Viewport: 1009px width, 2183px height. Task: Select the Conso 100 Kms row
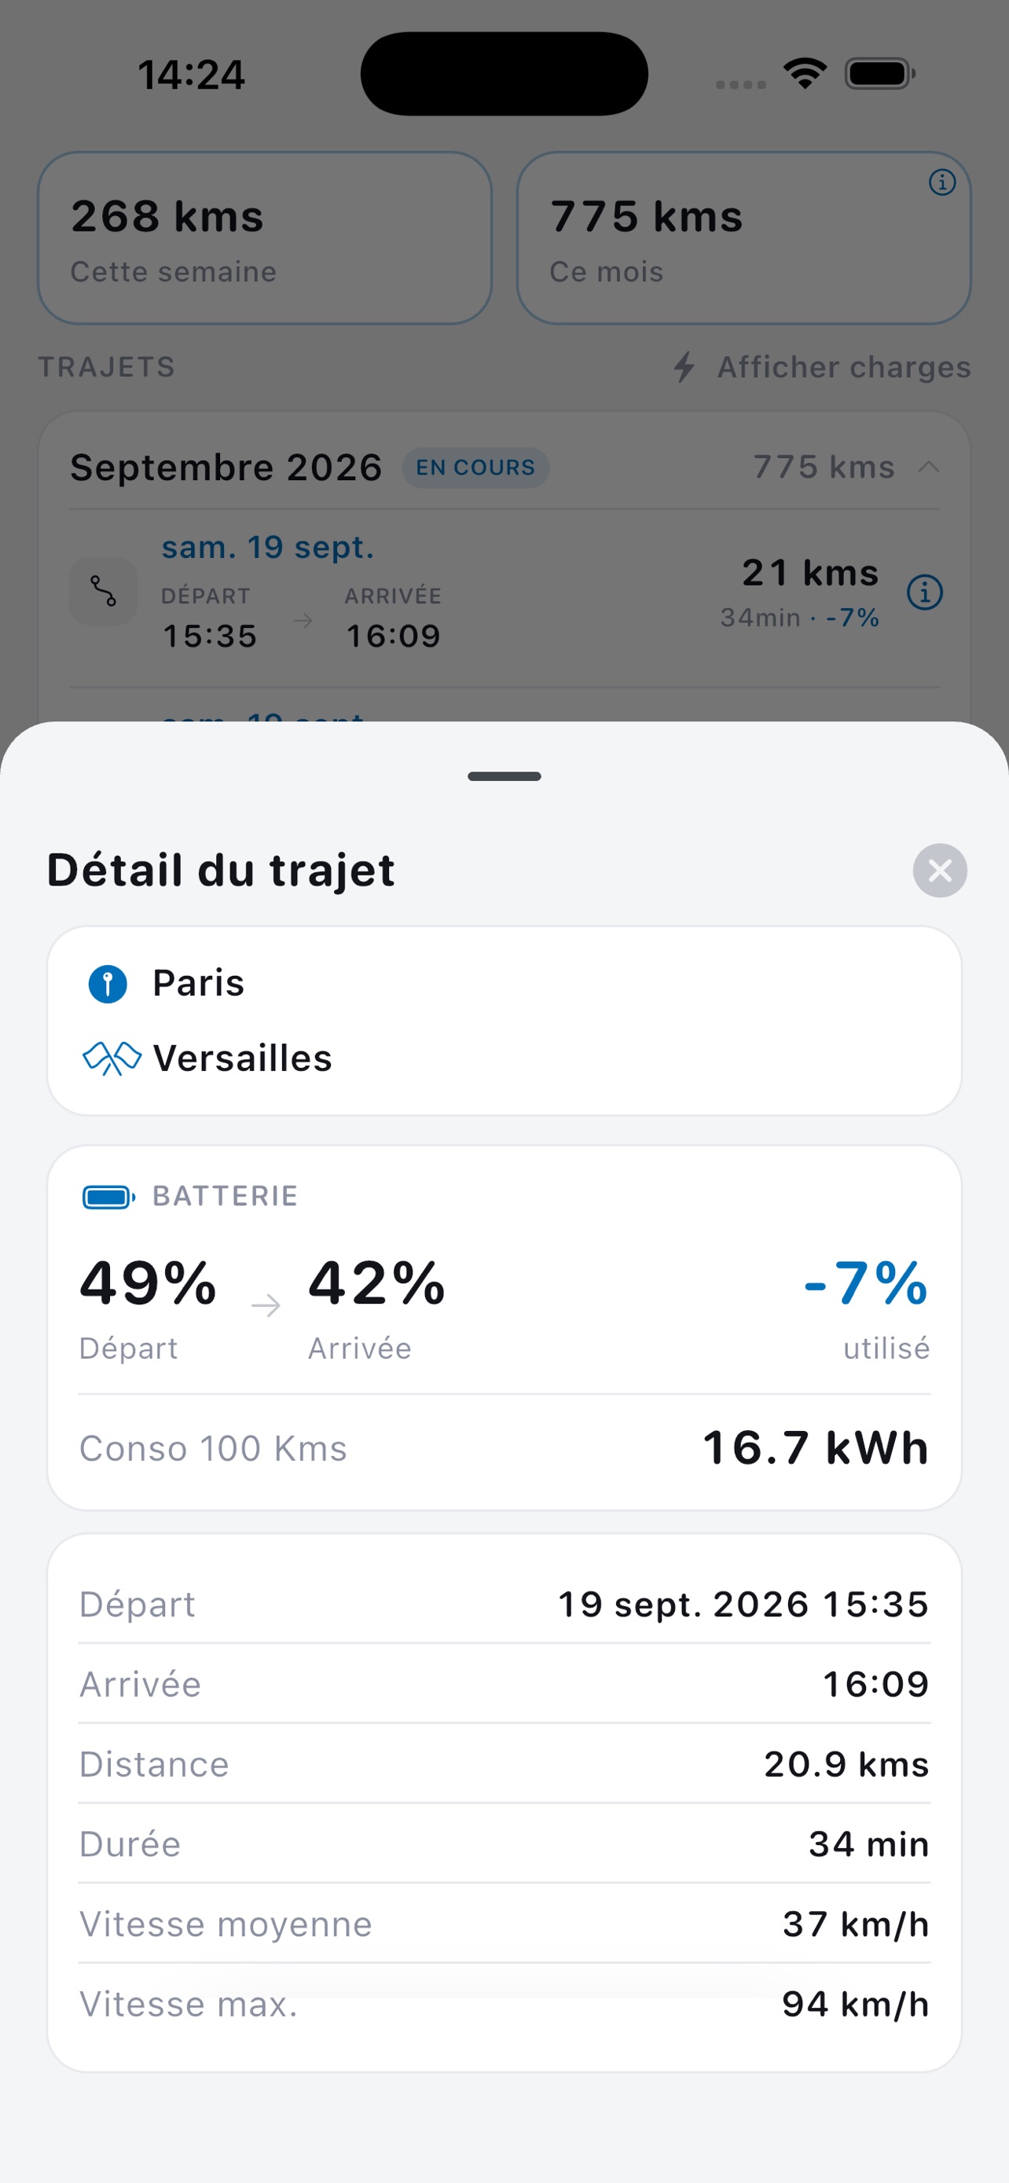pyautogui.click(x=504, y=1448)
